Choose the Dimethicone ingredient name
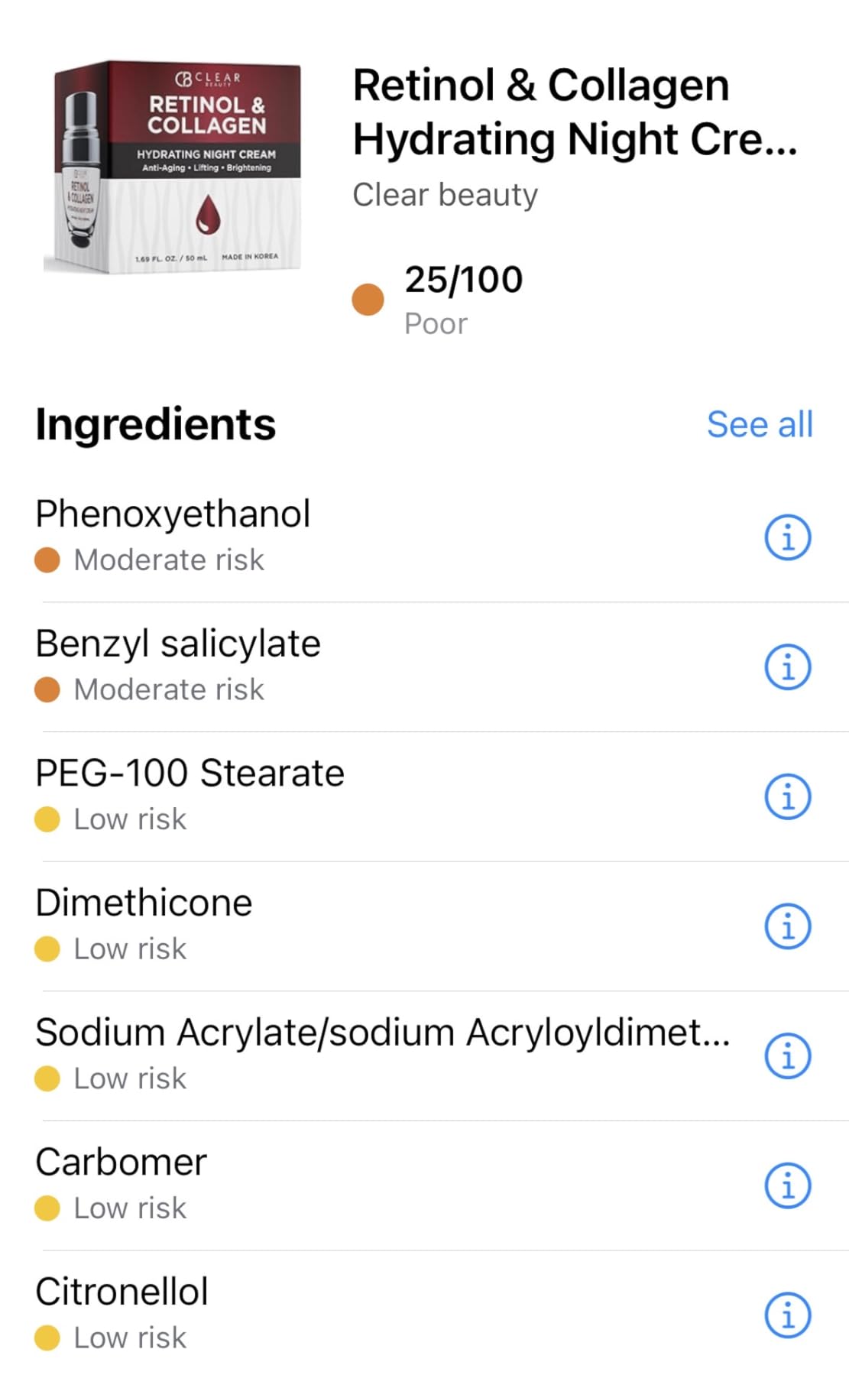This screenshot has width=849, height=1375. pos(144,903)
